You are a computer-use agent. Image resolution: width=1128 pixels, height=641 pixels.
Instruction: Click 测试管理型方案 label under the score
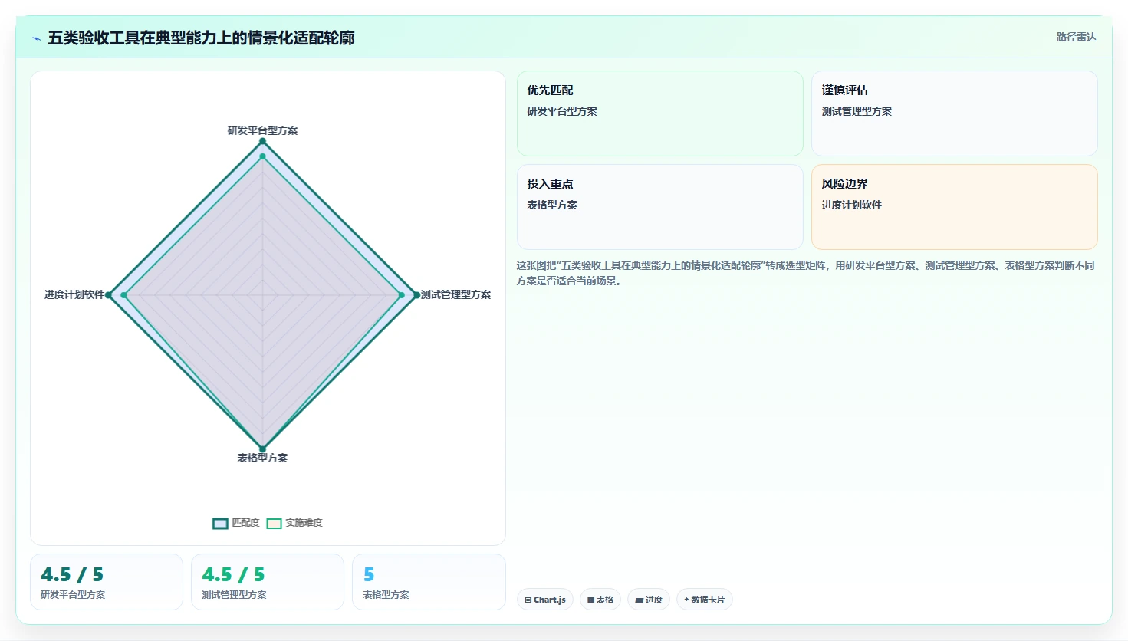[234, 595]
